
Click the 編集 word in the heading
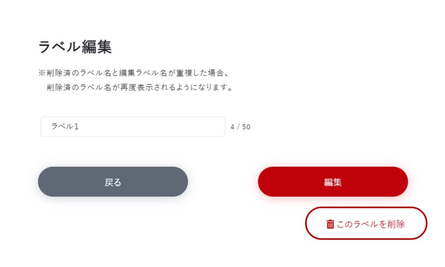coord(97,47)
